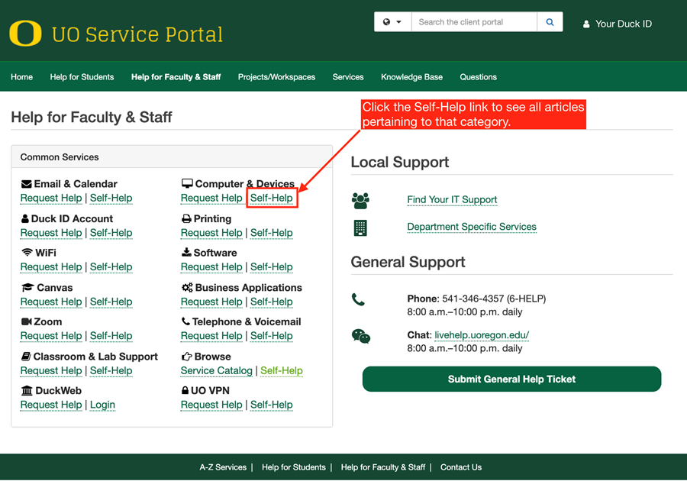The height and width of the screenshot is (494, 687).
Task: Open the Knowledge Base menu item
Action: [411, 77]
